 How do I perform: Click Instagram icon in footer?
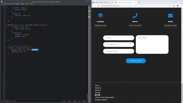(x=98, y=95)
